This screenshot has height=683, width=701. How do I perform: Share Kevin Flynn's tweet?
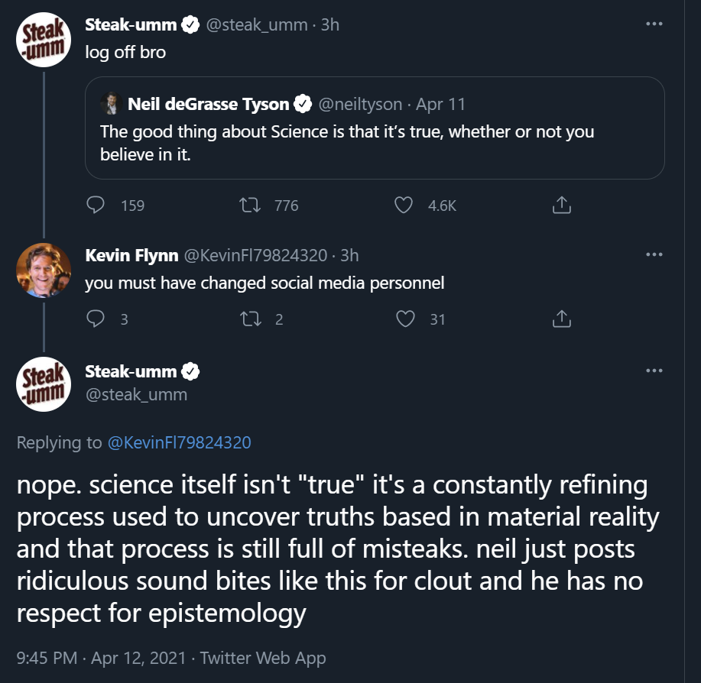[x=560, y=319]
